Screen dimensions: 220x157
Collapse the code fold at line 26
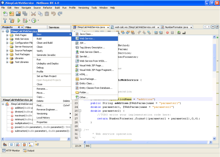80,111
